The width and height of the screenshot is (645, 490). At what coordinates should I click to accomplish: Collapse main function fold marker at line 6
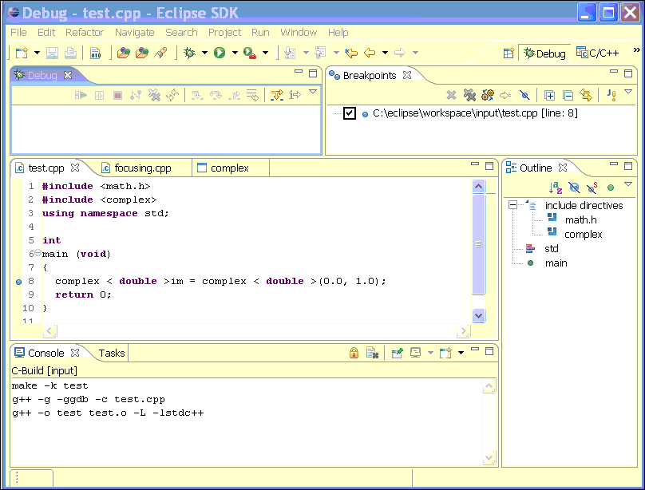38,253
